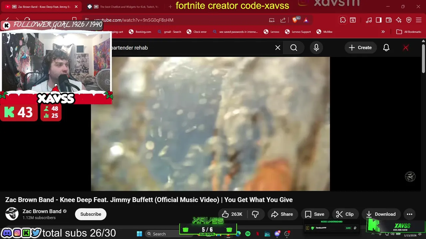Open the Zac Brown Band channel name link
Viewport: 426px width, 239px height.
42,211
